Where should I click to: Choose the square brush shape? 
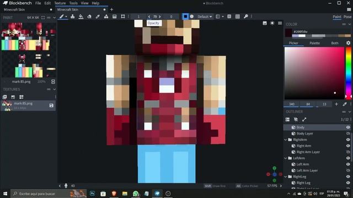click(185, 16)
